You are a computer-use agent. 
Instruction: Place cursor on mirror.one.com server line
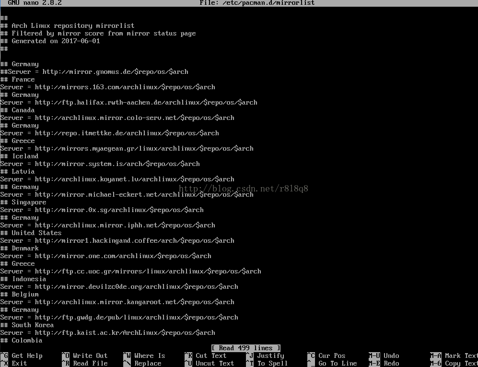(x=106, y=256)
